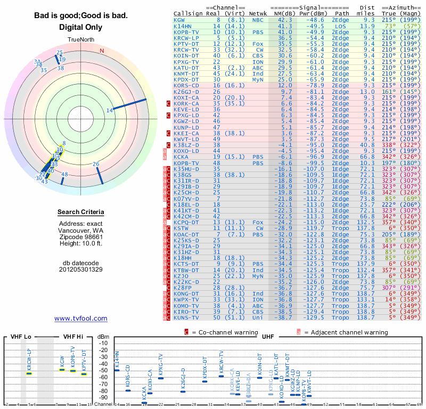Click the NM(dB) column header

[x=283, y=14]
